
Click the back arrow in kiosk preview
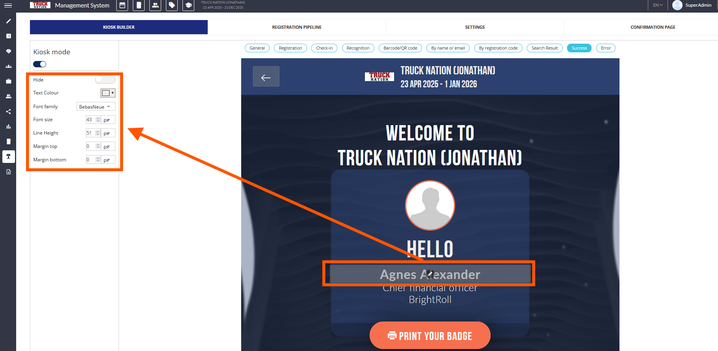coord(266,77)
